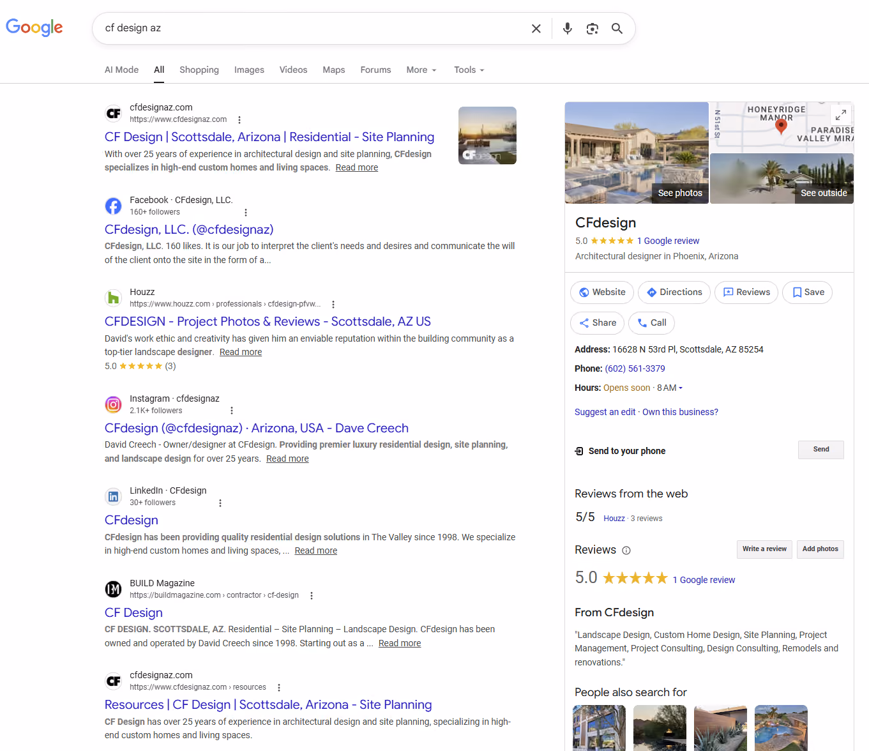Click Suggest an edit link
869x751 pixels.
point(605,413)
